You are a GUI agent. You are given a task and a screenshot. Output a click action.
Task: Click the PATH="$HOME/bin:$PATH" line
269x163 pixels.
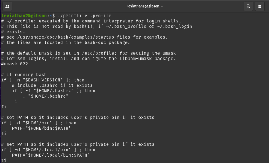41,128
